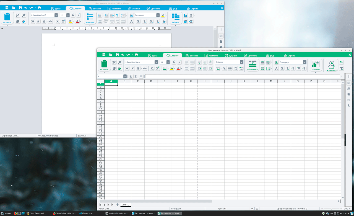Click the background fill color bucket in ACell
Screen dimensions: 354x216
[x=171, y=68]
